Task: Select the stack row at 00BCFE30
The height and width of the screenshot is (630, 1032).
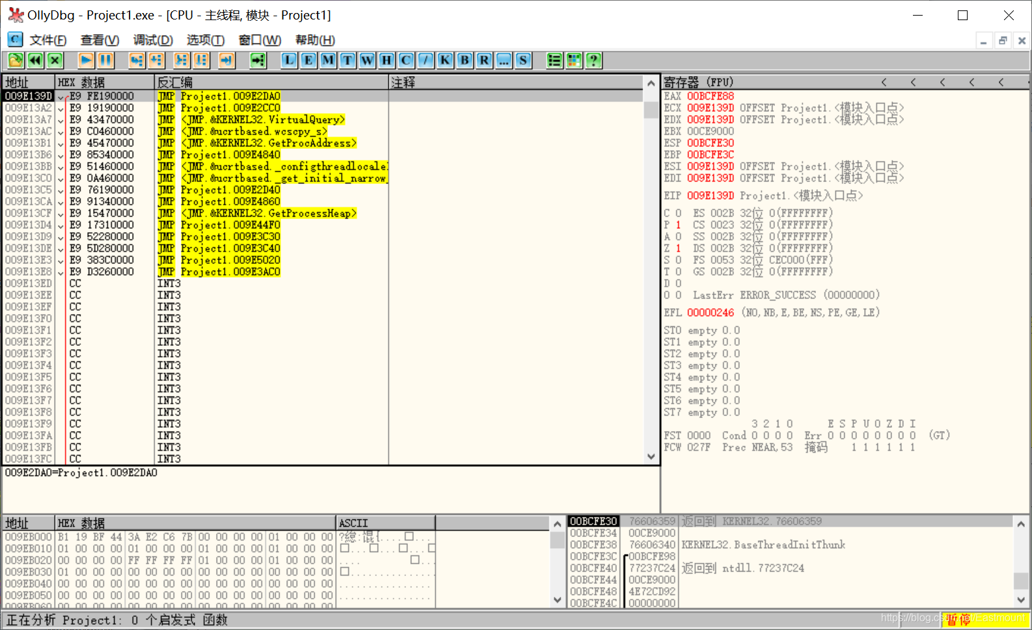Action: [x=790, y=521]
